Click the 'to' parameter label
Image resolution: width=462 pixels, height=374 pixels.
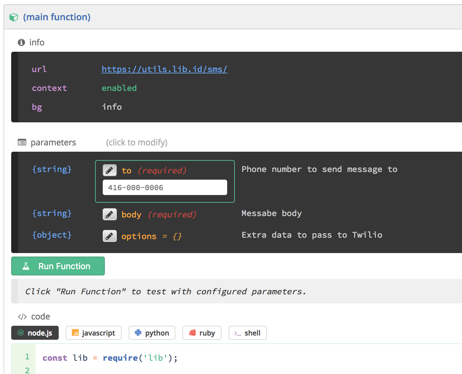click(127, 171)
